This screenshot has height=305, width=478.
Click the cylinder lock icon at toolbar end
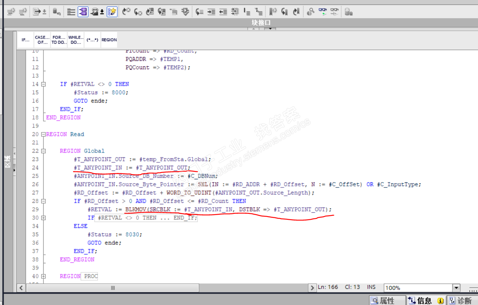pyautogui.click(x=348, y=12)
